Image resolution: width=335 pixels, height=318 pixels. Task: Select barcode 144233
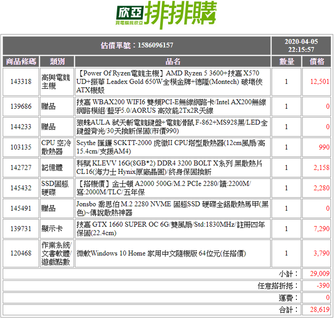point(21,127)
